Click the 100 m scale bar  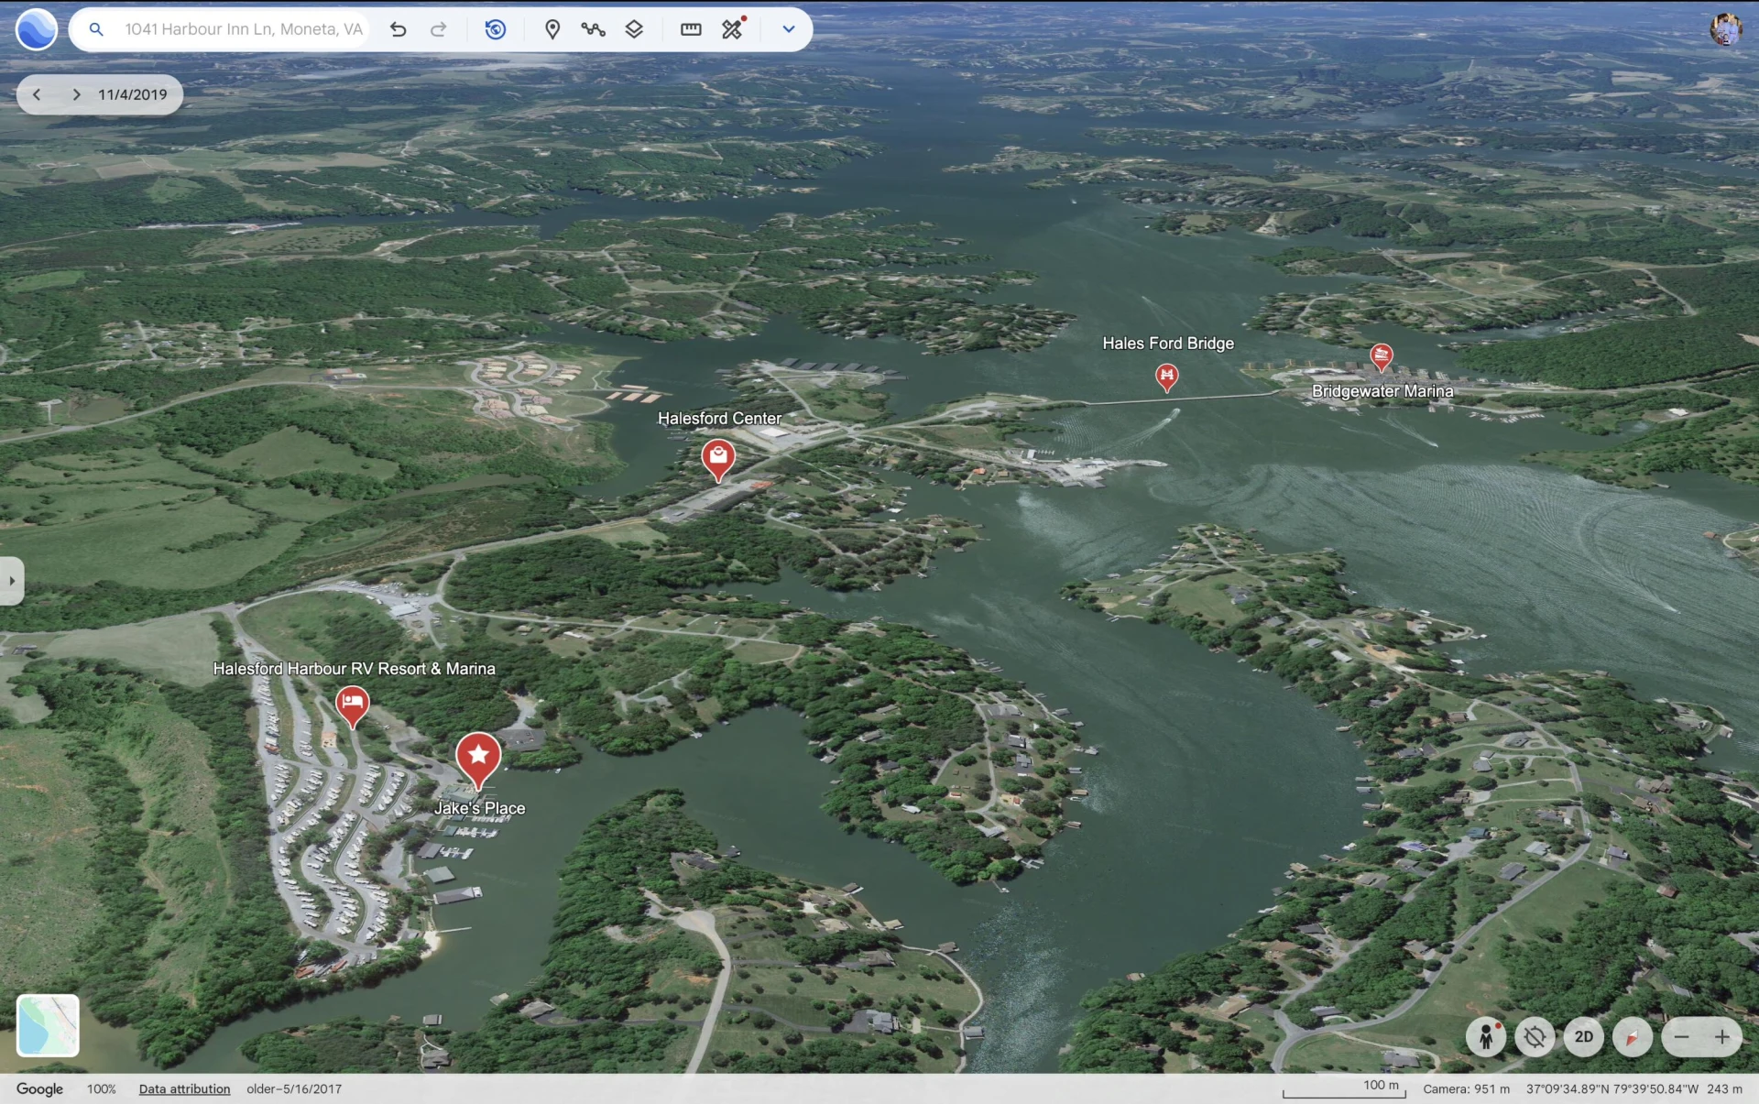(1344, 1088)
